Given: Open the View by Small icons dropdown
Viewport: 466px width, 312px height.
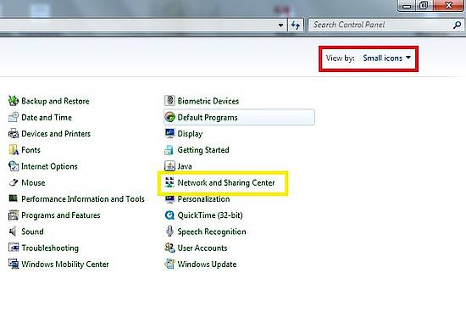Looking at the screenshot, I should point(386,58).
